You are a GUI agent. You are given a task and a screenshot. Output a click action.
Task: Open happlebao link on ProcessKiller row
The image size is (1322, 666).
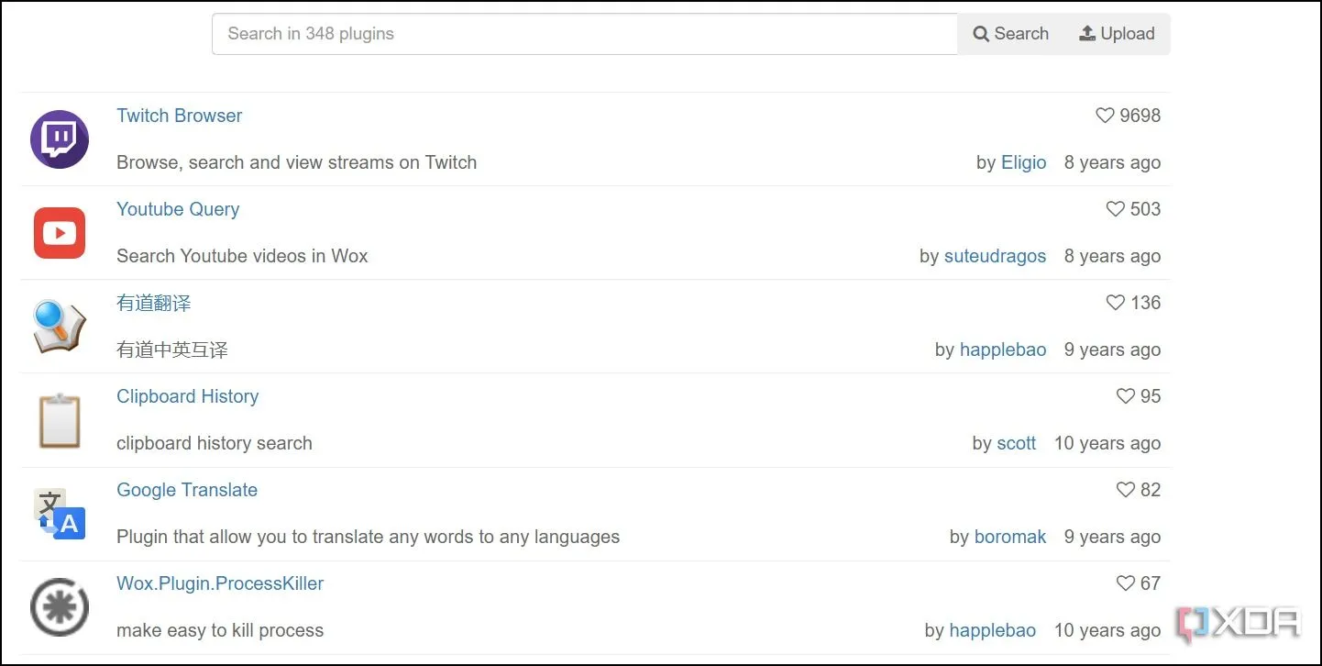[x=993, y=630]
